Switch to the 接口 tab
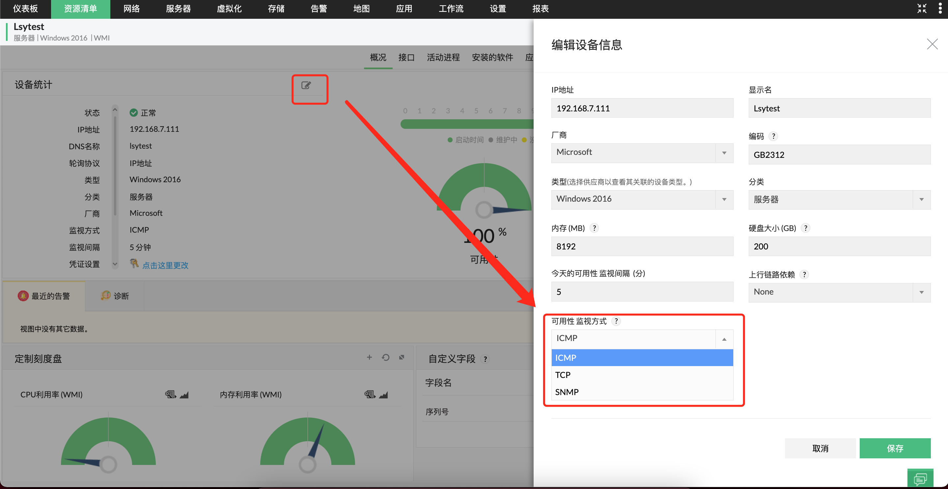Image resolution: width=948 pixels, height=489 pixels. [x=406, y=57]
